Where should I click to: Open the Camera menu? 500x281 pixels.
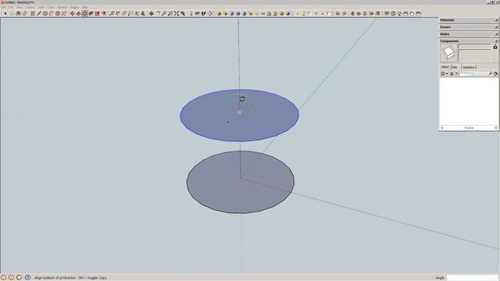30,7
